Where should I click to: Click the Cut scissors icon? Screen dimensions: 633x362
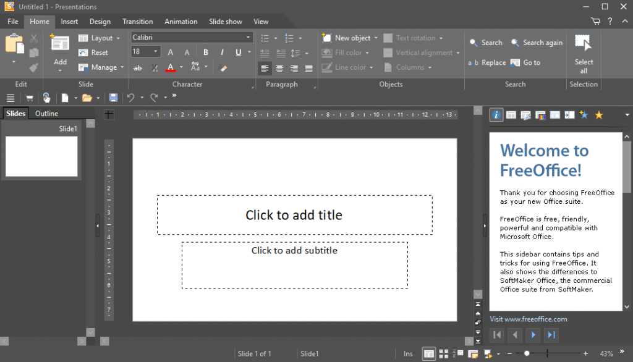[x=34, y=38]
